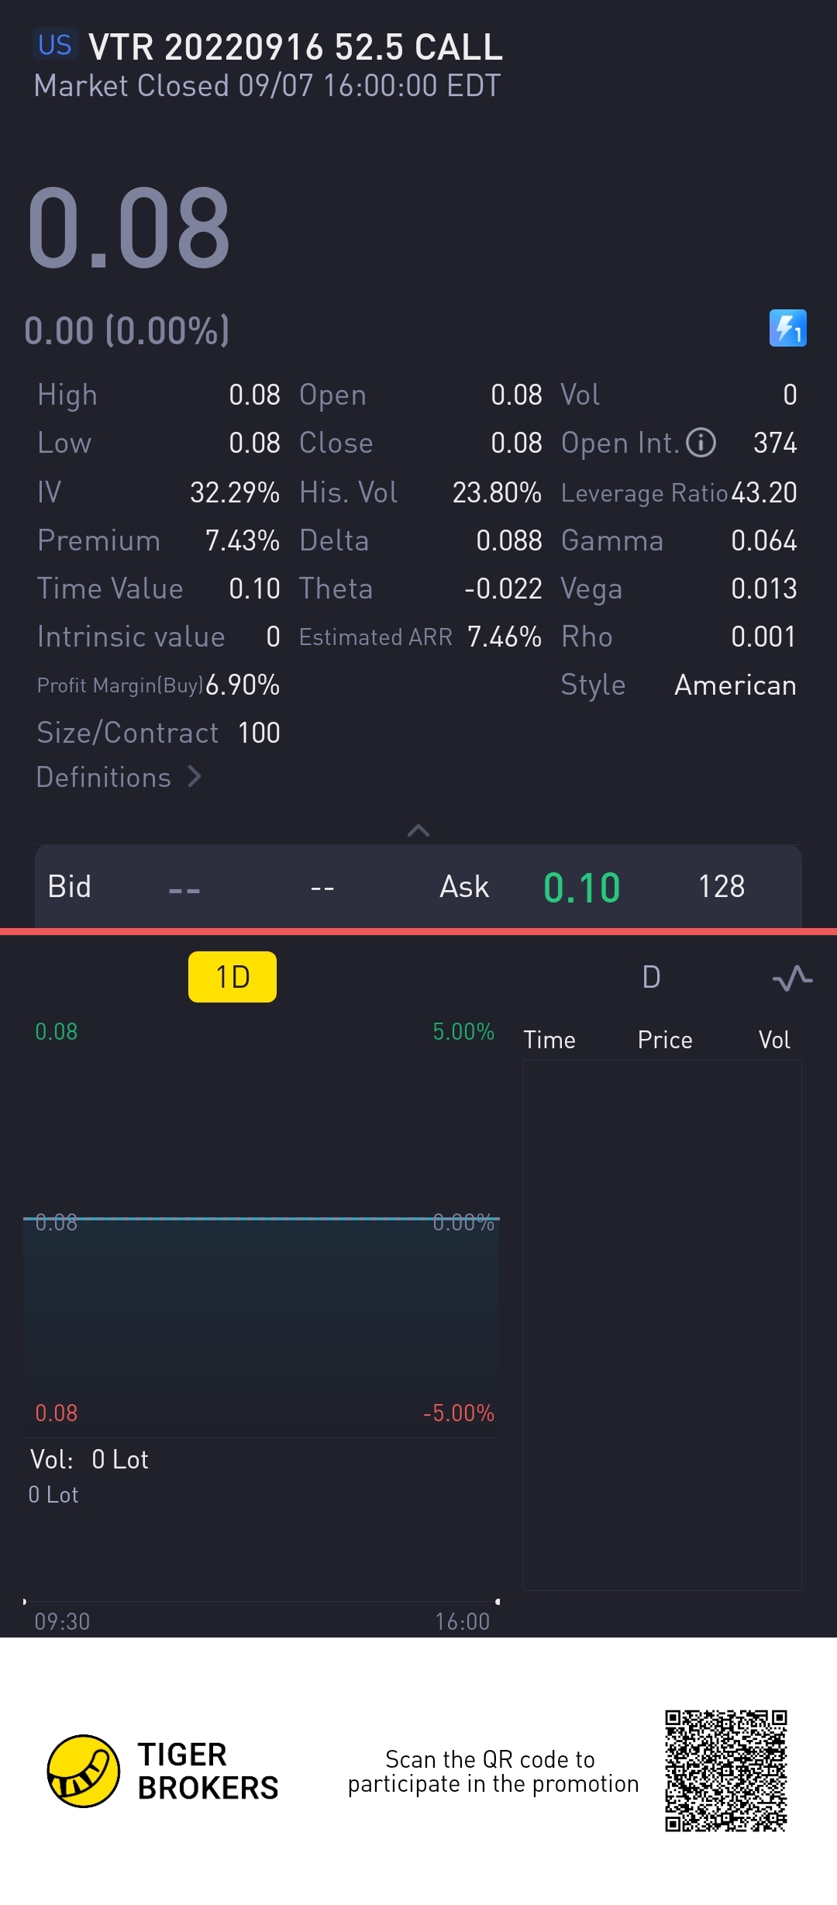Tap the 09:30 start marker on the chart timeline
This screenshot has height=1905, width=837.
point(25,1602)
